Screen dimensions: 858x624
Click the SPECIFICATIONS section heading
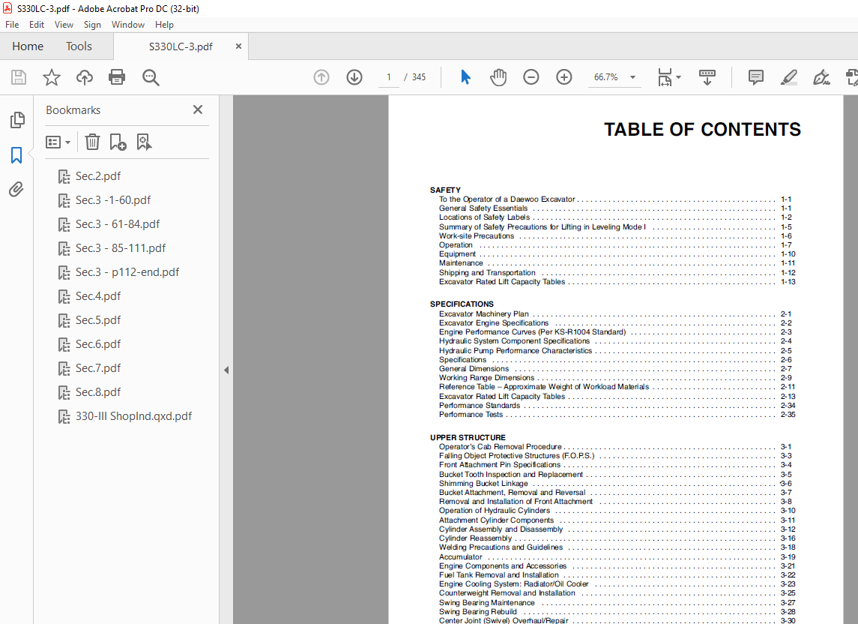tap(462, 304)
